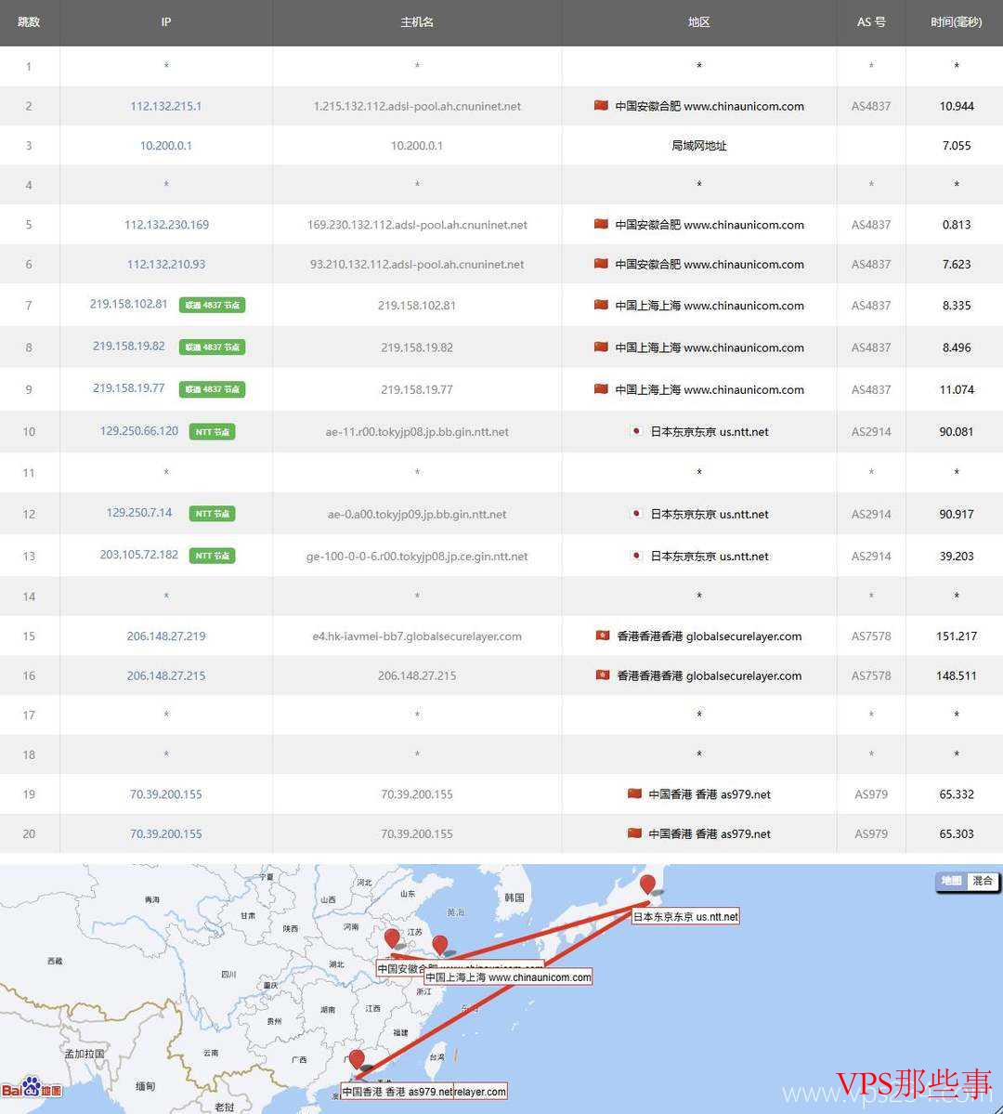
Task: Click the Hong Kong flag in hop 15 row
Action: click(603, 636)
